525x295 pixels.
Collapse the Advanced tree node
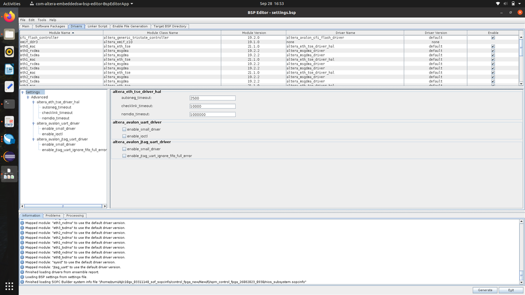pos(28,97)
